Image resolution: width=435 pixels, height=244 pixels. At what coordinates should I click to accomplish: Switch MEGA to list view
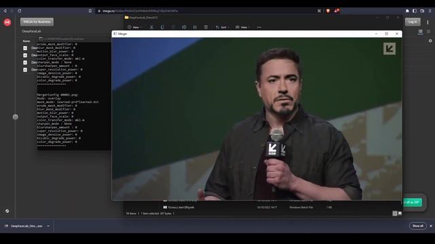(x=421, y=32)
